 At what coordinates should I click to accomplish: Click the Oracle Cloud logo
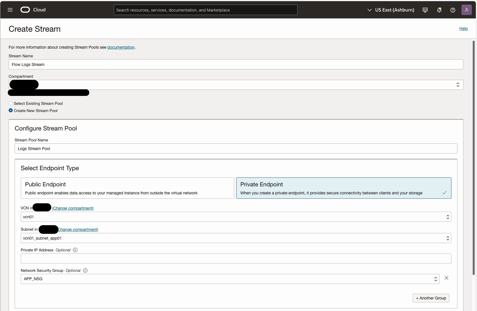[x=33, y=10]
